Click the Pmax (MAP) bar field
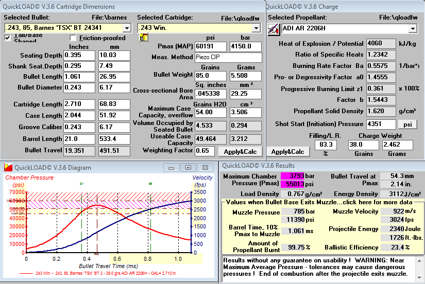Image resolution: width=425 pixels, height=284 pixels. 246,47
